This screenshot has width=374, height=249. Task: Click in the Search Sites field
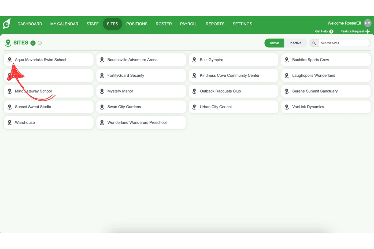[x=344, y=43]
